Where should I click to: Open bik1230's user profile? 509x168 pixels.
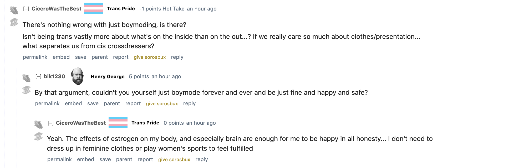54,76
